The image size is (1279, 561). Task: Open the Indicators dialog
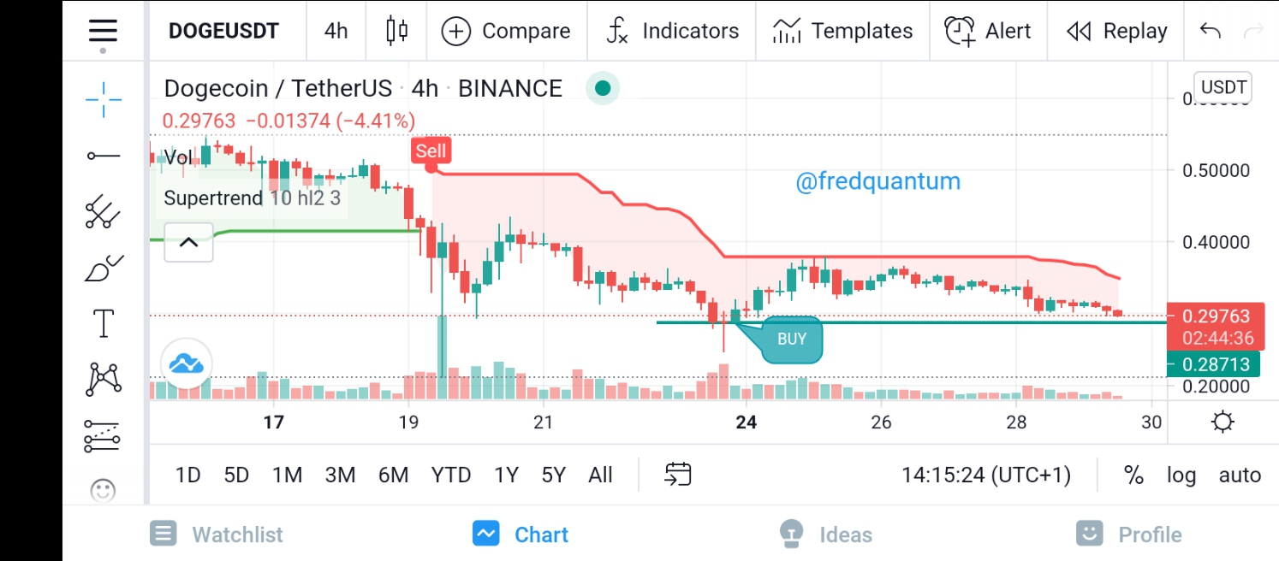pos(672,31)
